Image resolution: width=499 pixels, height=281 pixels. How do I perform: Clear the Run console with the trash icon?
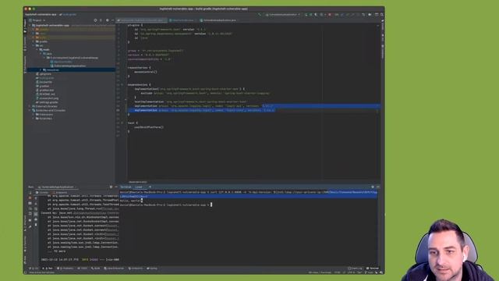36,225
